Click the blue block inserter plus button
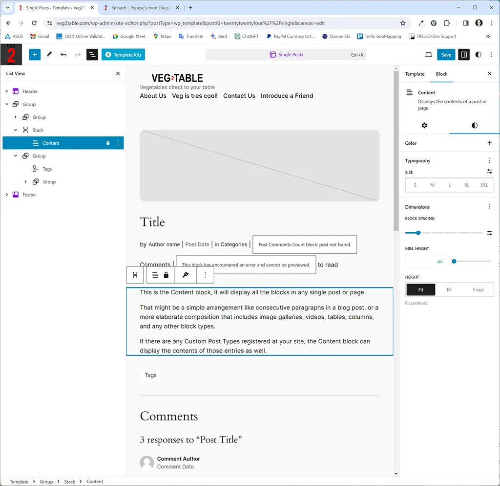 [x=35, y=55]
